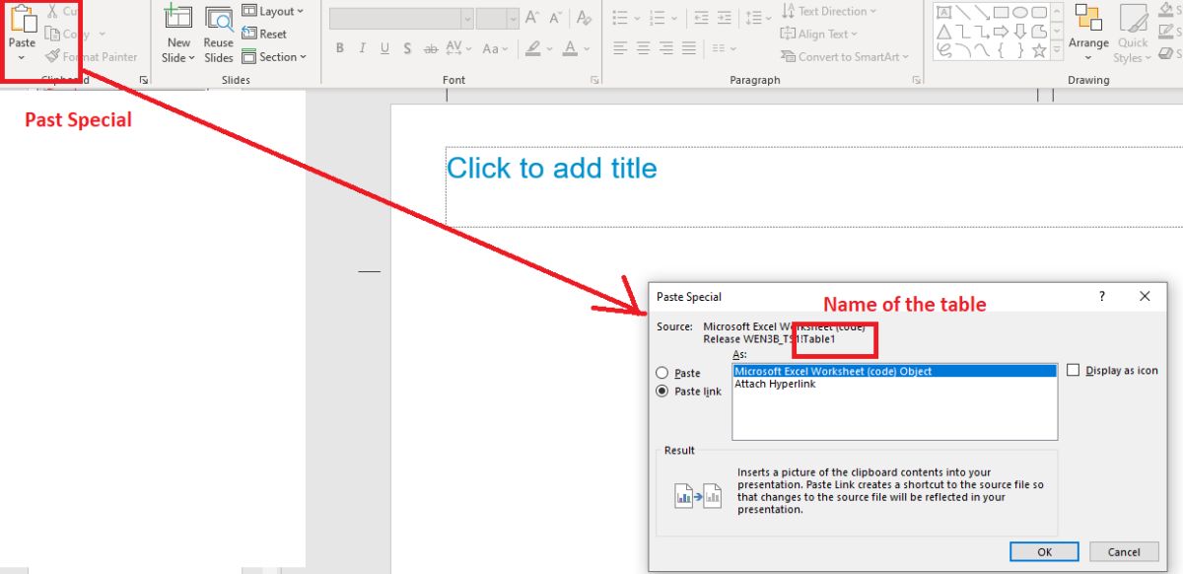Reset the slide with Reset button
The height and width of the screenshot is (574, 1183).
click(264, 34)
